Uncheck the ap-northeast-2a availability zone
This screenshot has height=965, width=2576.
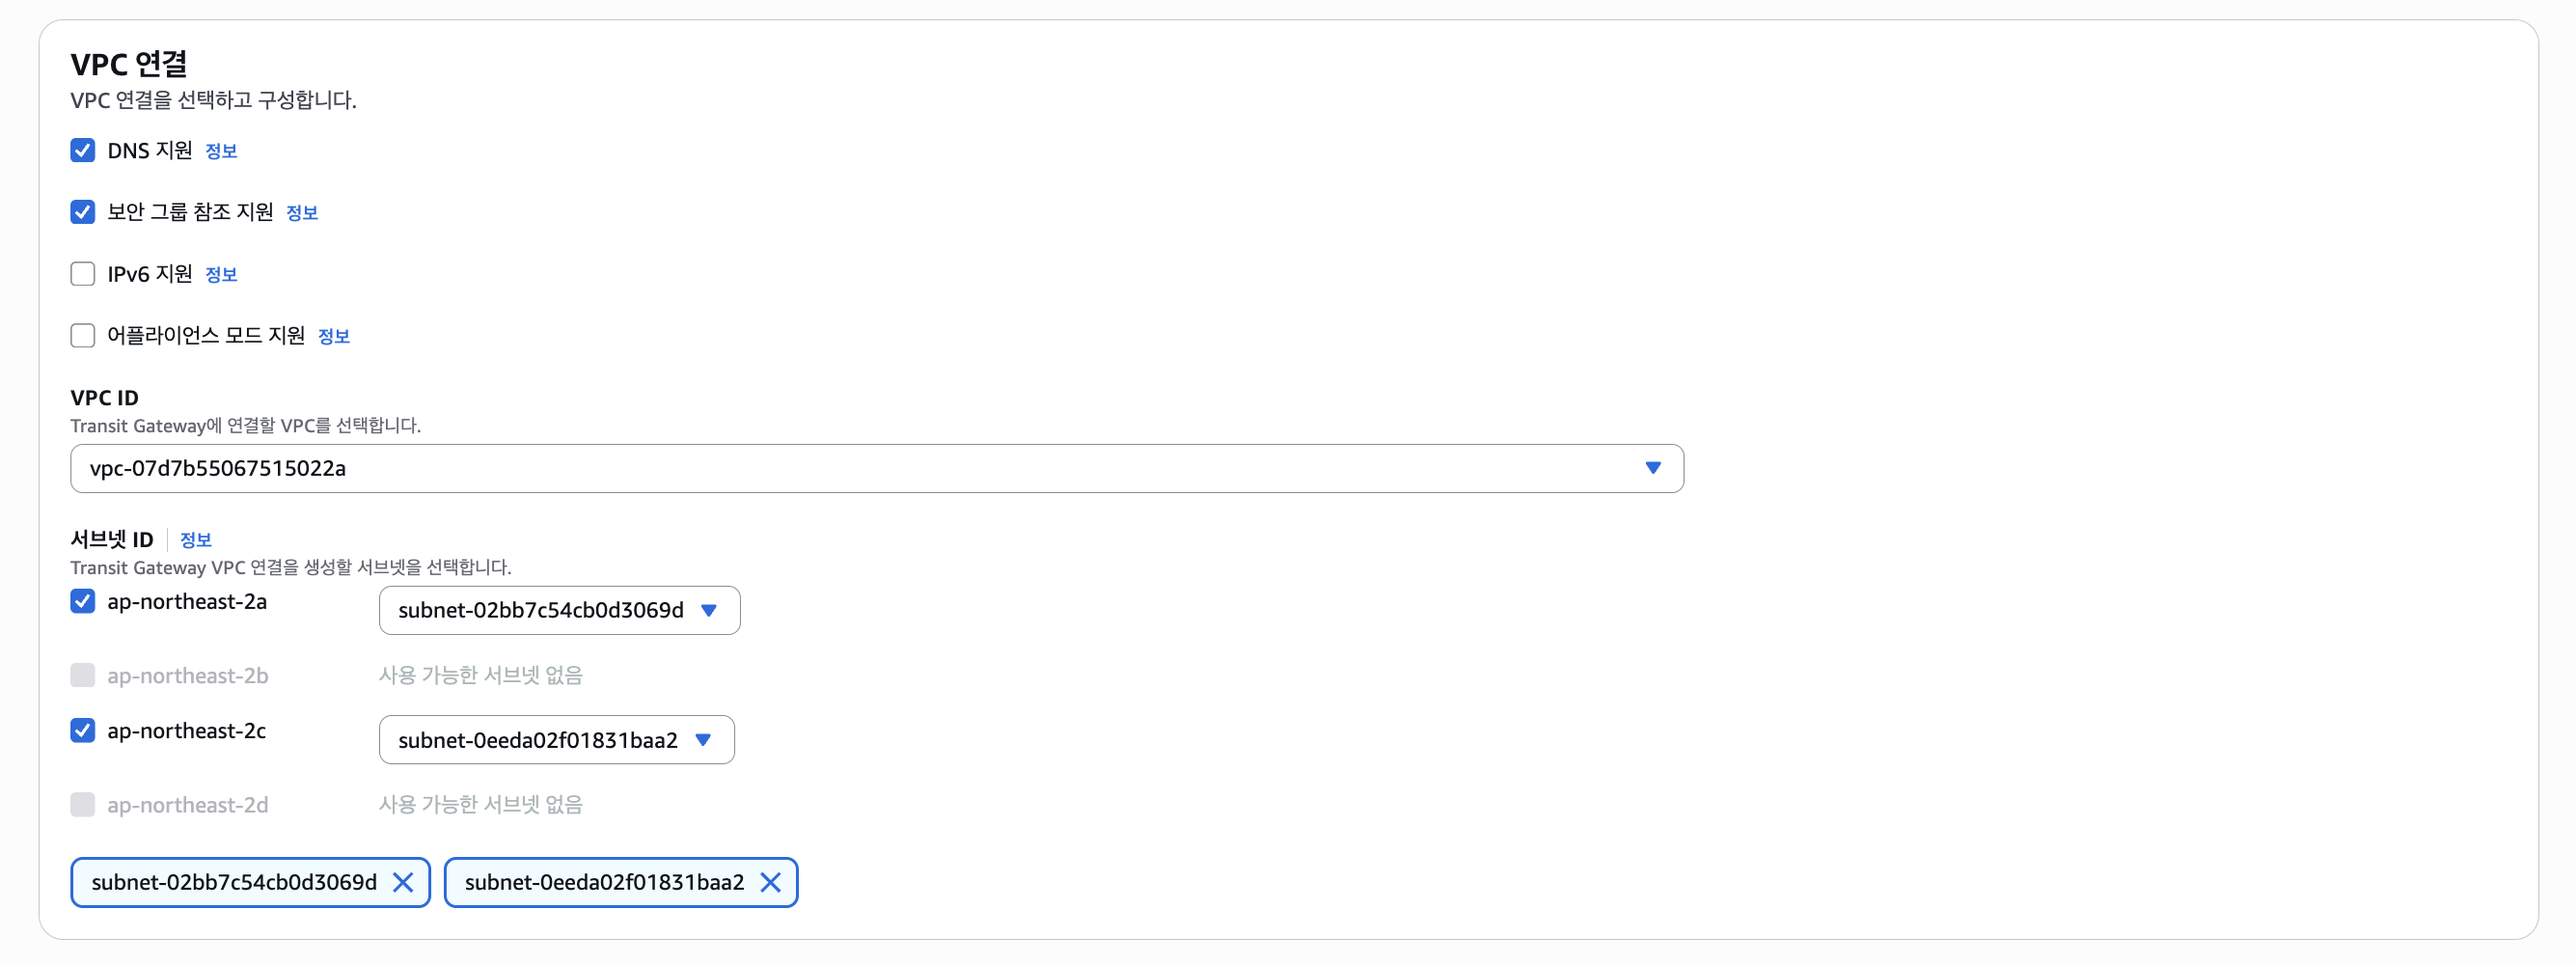pos(83,601)
